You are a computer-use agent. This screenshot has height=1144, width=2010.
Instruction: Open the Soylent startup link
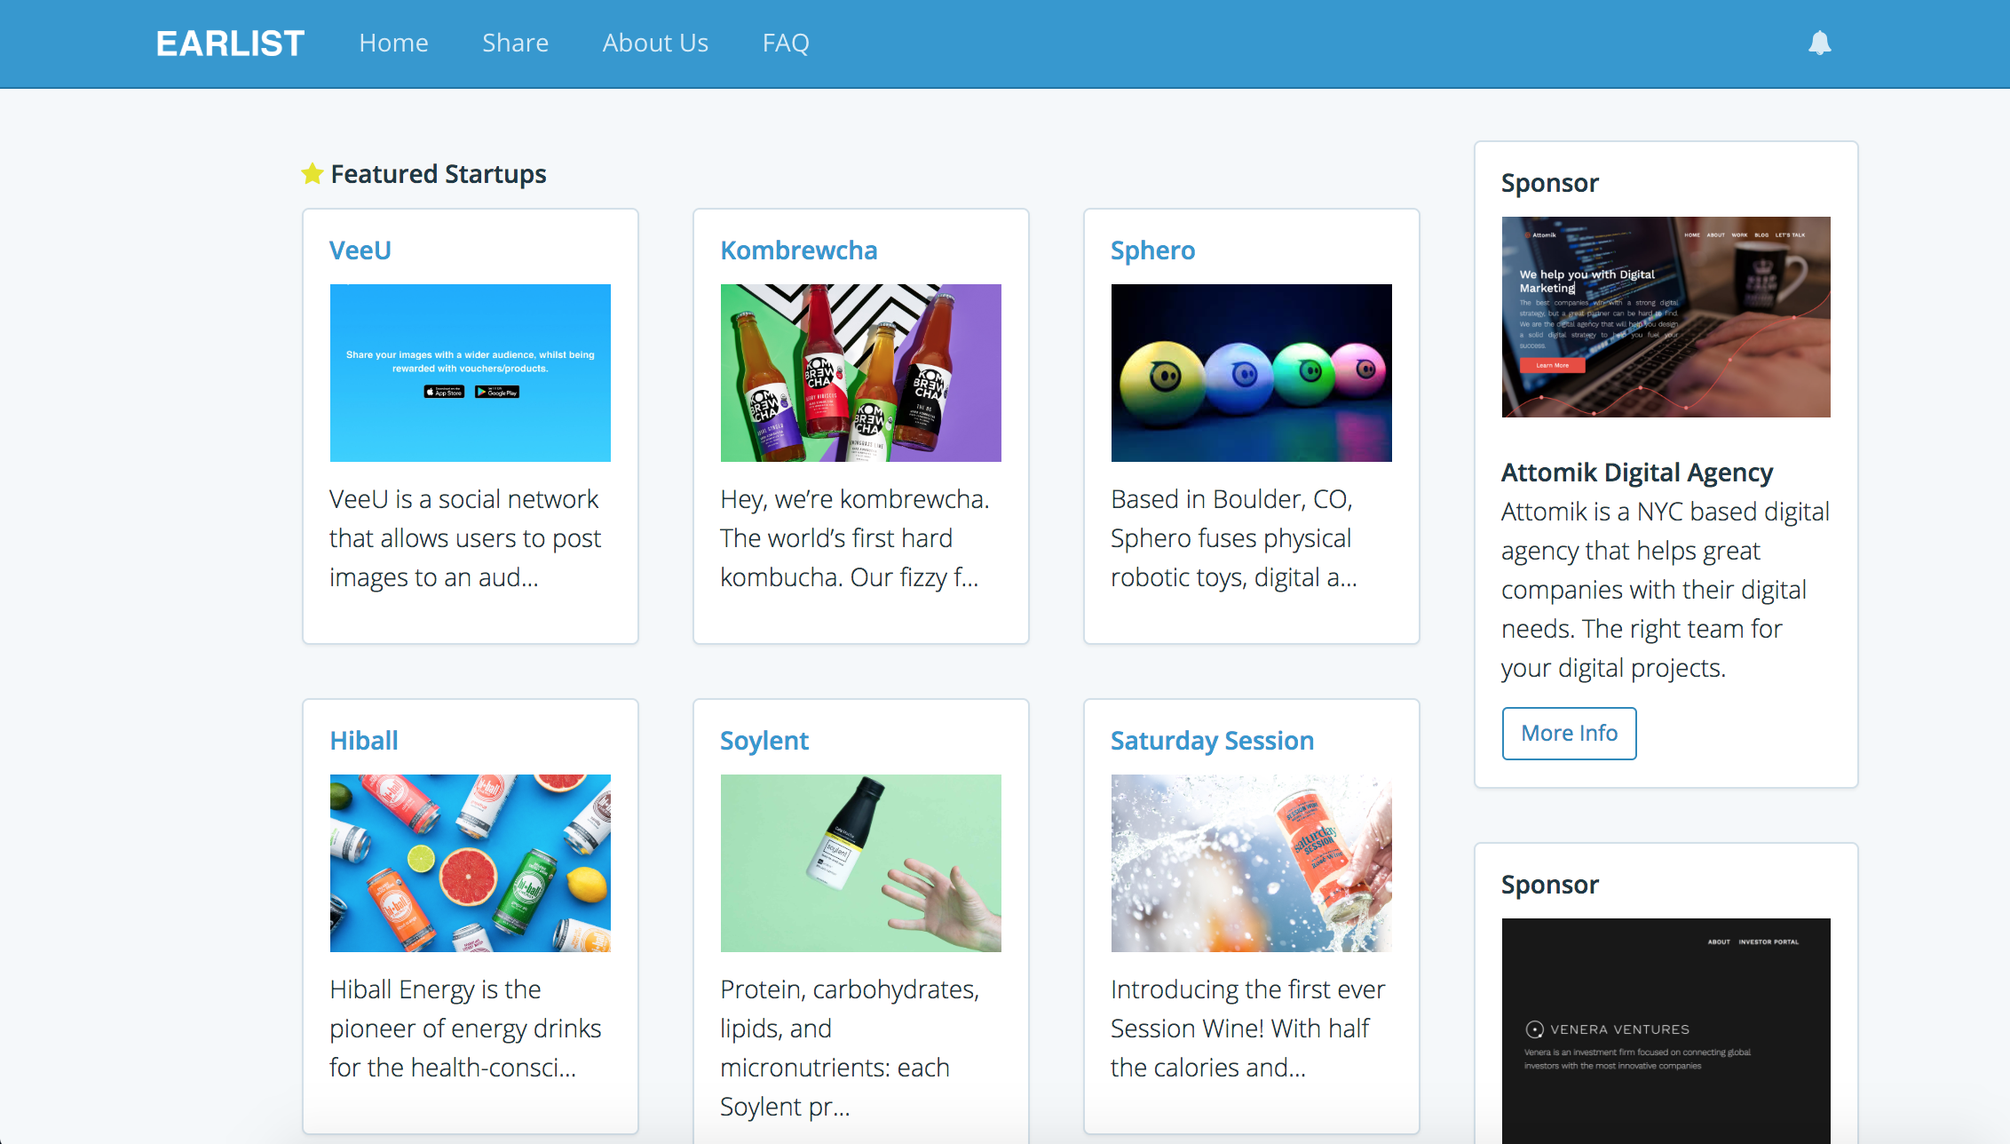coord(764,739)
